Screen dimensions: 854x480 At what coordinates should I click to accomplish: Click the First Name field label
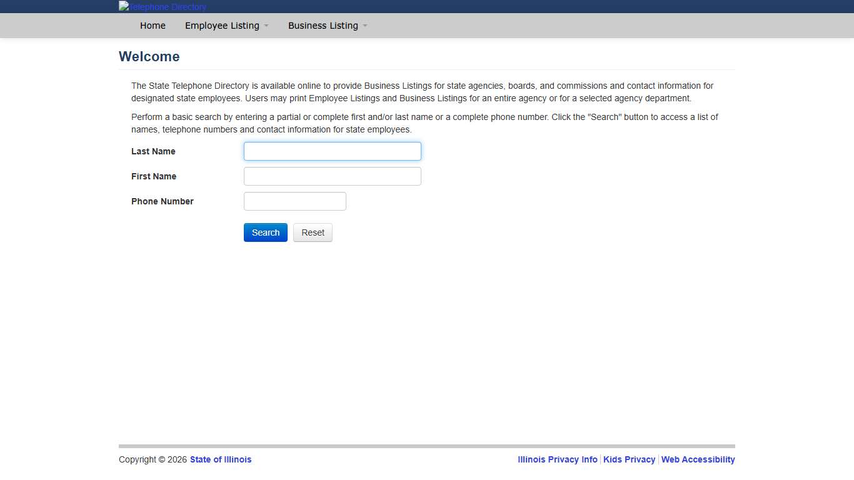tap(154, 176)
